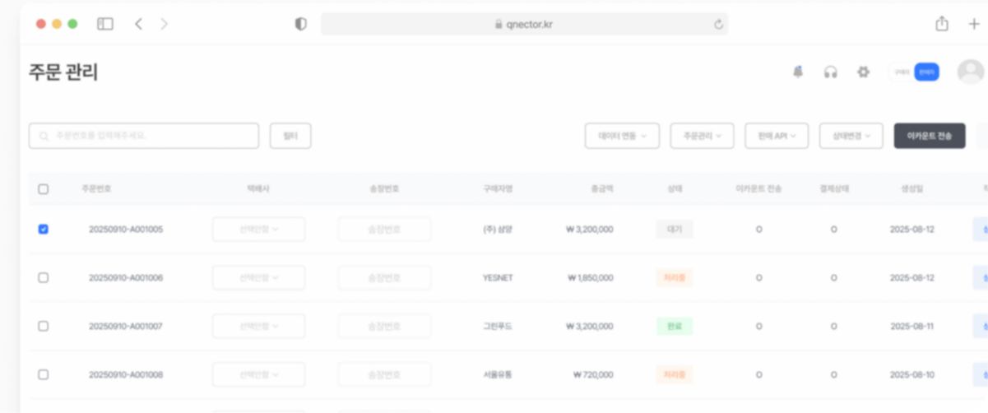Click the ₩720,000 amount cell
Viewport: 988px width, 413px height.
594,374
